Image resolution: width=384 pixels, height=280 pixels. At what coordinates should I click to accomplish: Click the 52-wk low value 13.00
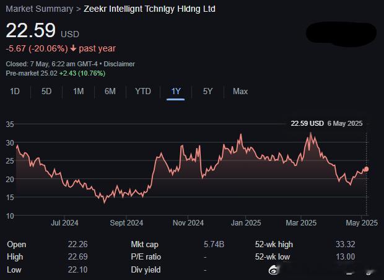[346, 256]
